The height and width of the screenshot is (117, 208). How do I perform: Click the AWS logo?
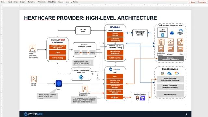(162, 73)
